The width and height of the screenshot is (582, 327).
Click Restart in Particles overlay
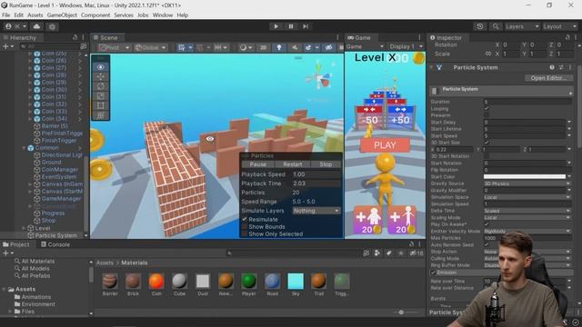click(x=293, y=164)
